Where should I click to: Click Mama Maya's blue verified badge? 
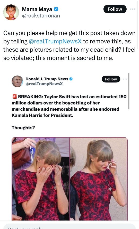56,9
